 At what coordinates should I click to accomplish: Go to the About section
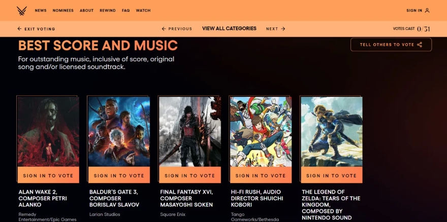coord(87,11)
